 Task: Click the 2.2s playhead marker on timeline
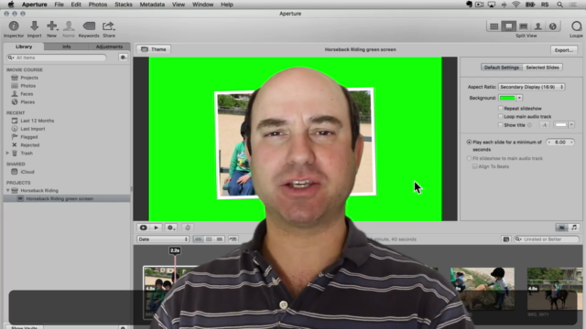[175, 250]
